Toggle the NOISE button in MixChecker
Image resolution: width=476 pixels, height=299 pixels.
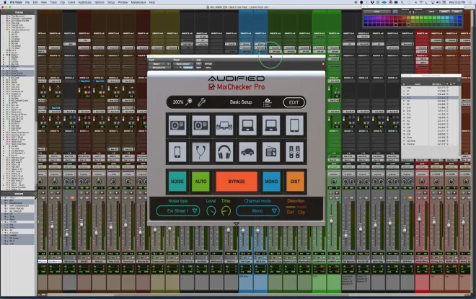[177, 182]
